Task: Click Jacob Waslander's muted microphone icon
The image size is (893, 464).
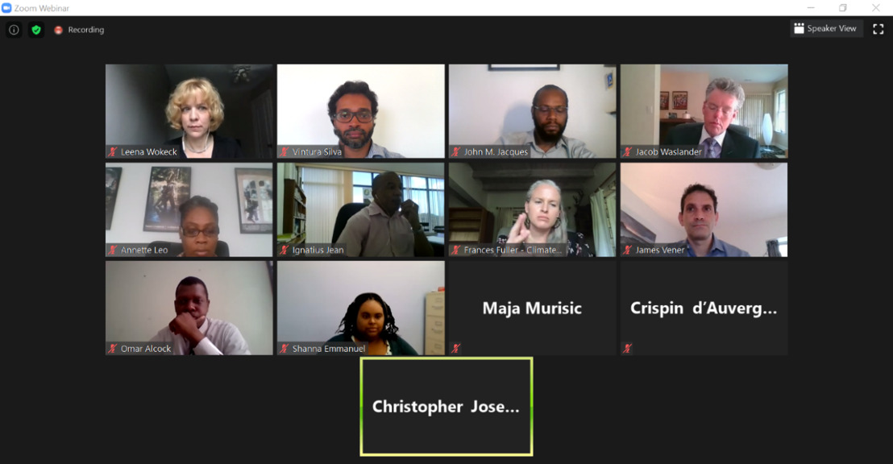Action: (627, 151)
